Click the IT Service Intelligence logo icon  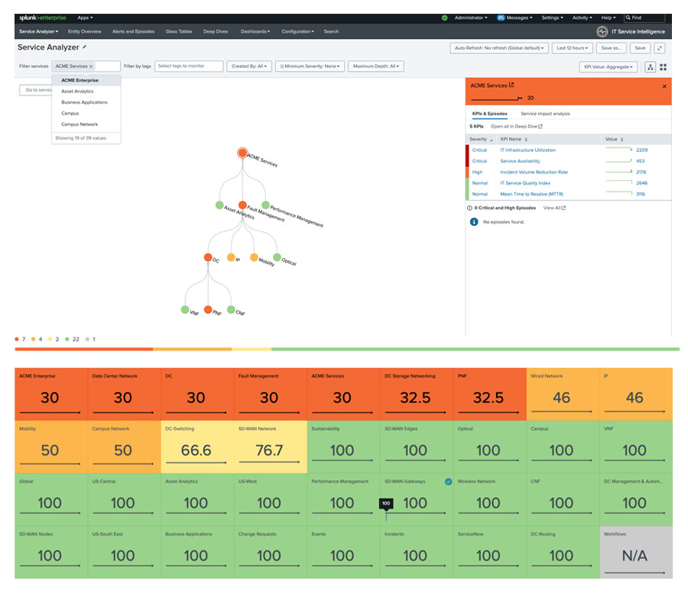[x=602, y=31]
